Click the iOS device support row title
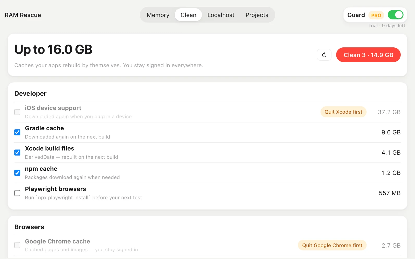This screenshot has width=415, height=259. (x=53, y=108)
